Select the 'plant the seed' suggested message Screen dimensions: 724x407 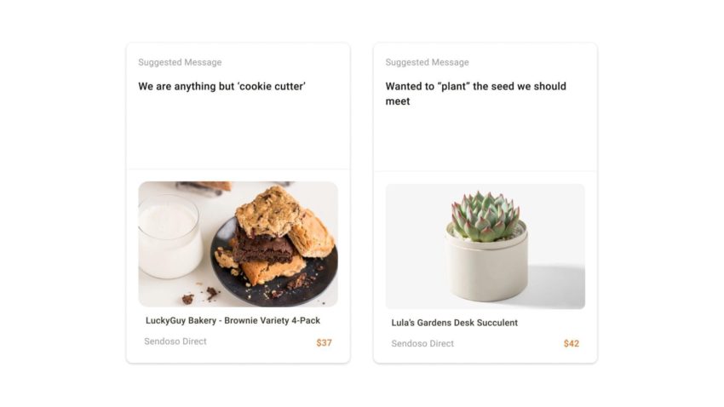click(474, 93)
